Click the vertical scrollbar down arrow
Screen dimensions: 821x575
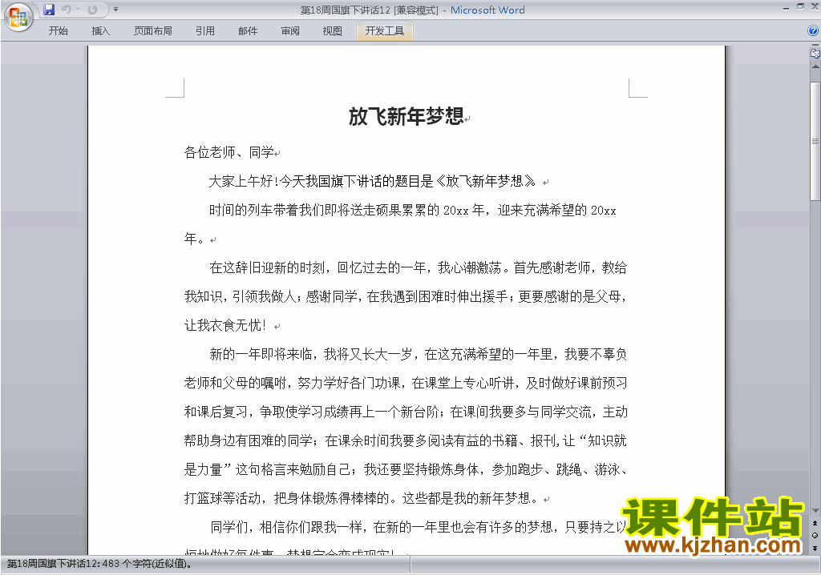(x=815, y=511)
